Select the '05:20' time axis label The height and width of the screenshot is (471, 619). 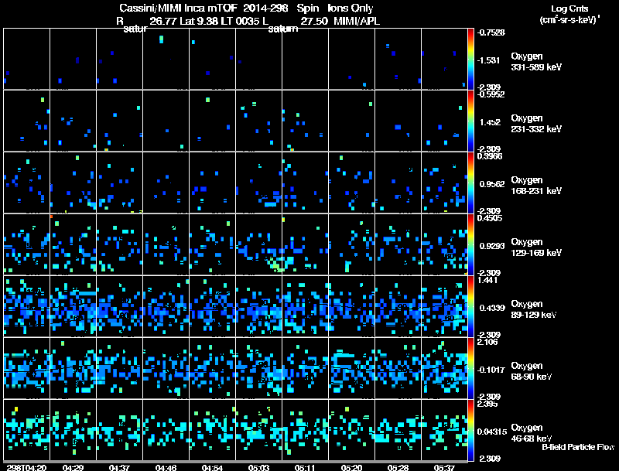click(x=351, y=468)
